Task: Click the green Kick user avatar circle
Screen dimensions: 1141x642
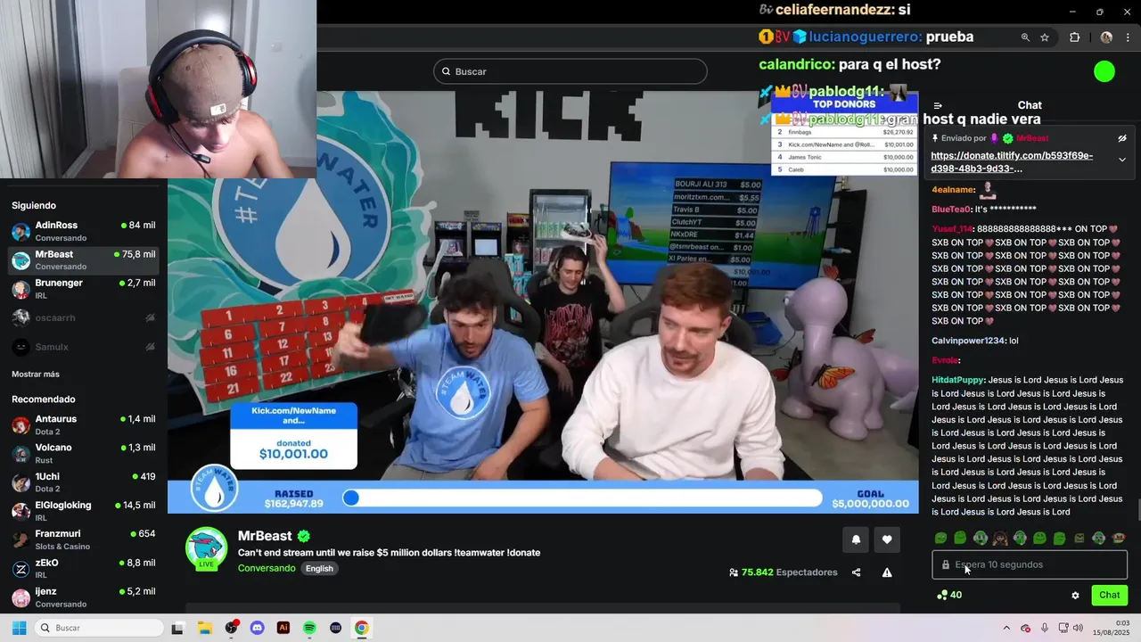Action: click(1104, 71)
